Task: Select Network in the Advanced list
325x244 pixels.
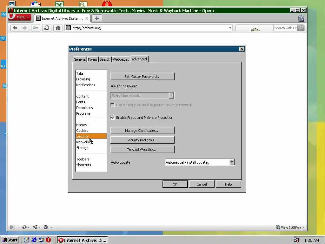Action: (91, 142)
